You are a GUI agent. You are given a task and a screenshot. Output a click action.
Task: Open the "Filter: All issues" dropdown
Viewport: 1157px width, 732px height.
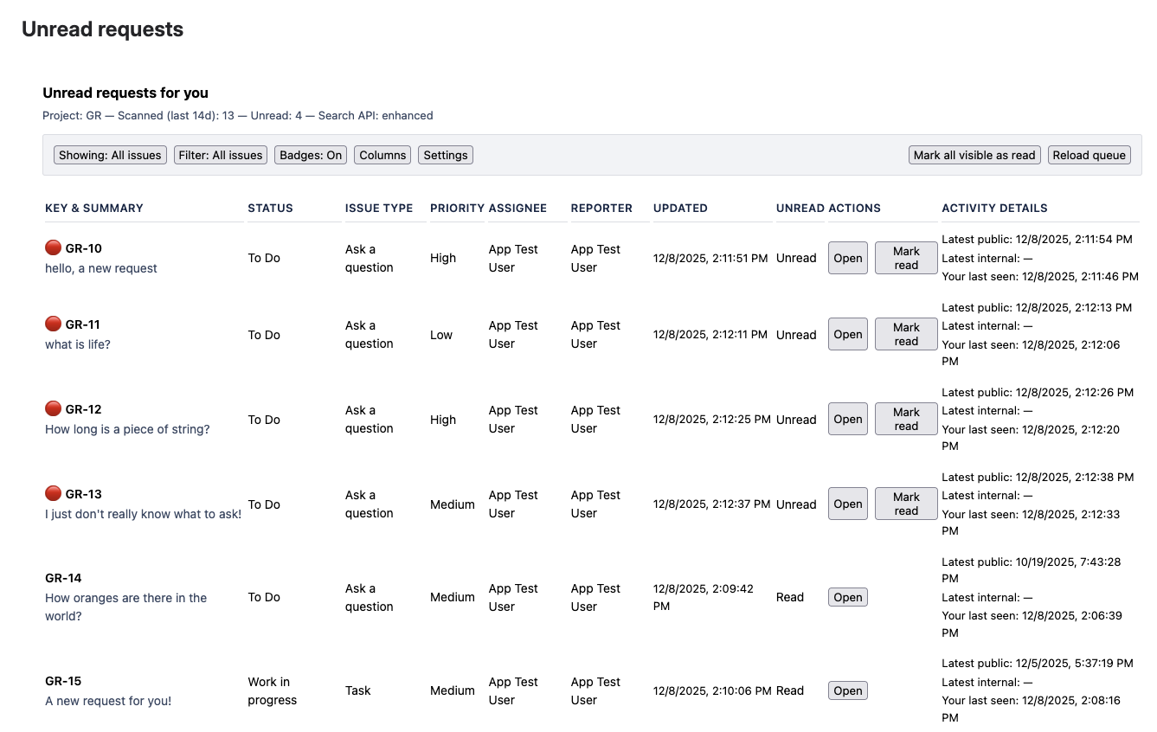220,155
